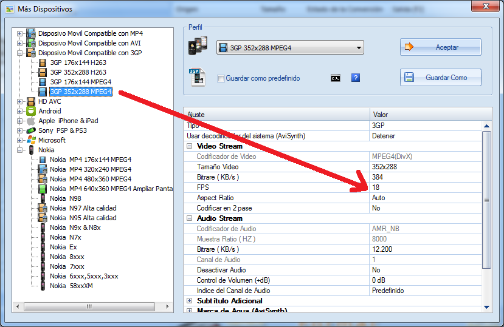504x327 pixels.
Task: Expand Disposivo Movil Compatible con AVI node
Action: 20,43
